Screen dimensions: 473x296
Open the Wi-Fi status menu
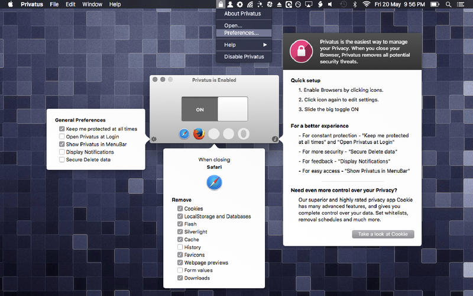click(366, 4)
